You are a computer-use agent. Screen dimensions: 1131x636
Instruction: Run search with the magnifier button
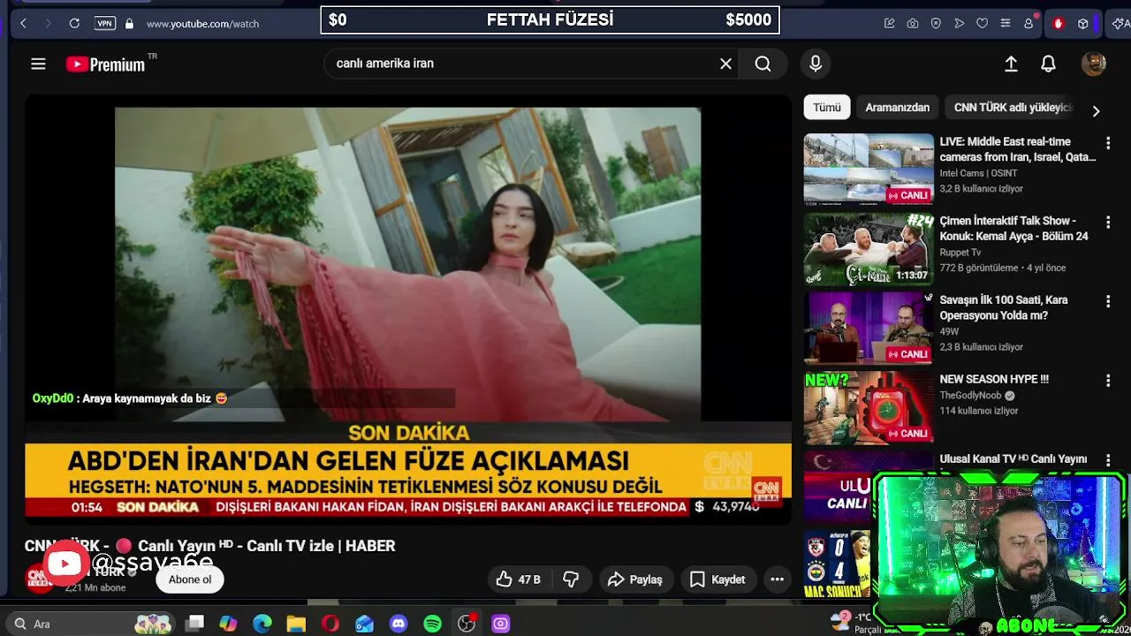(x=763, y=64)
